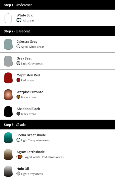Click the Brass areas color swatch

click(x=18, y=97)
